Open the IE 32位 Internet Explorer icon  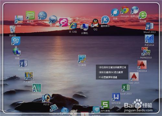[73, 26]
